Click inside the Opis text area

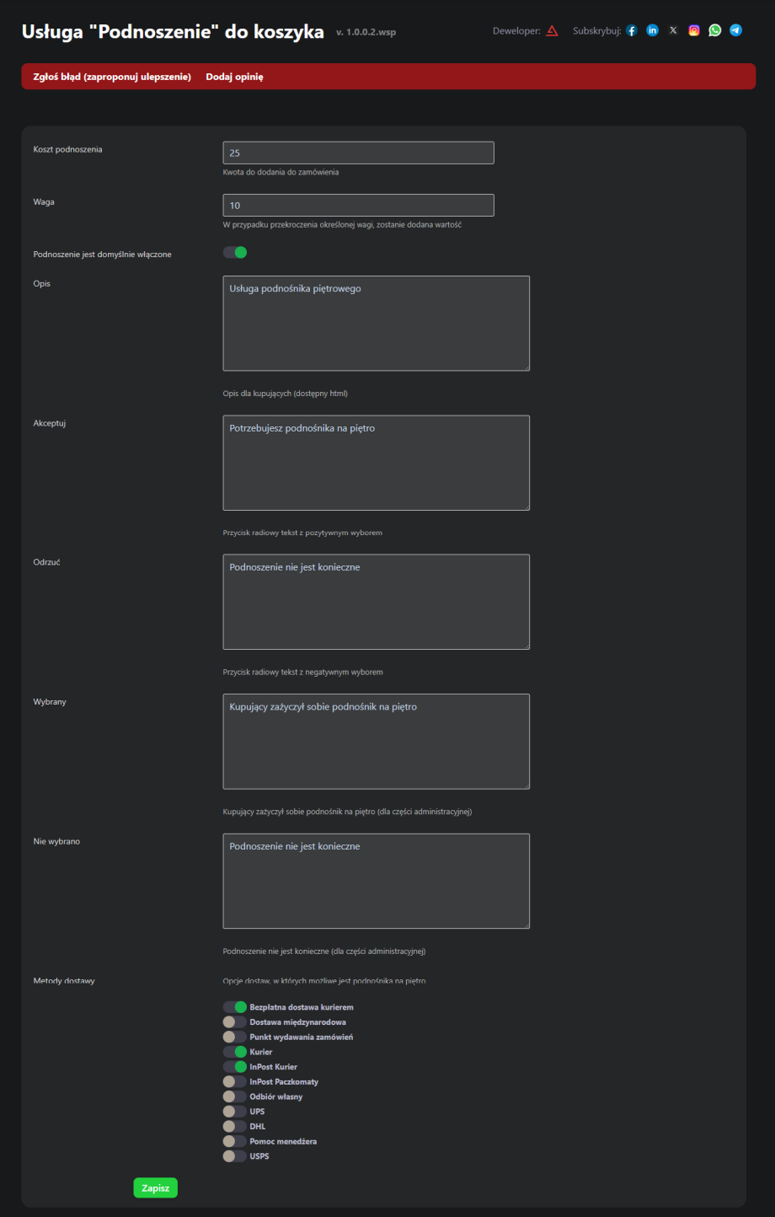coord(376,324)
